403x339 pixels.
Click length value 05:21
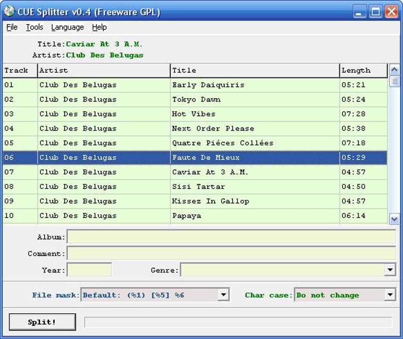[353, 85]
